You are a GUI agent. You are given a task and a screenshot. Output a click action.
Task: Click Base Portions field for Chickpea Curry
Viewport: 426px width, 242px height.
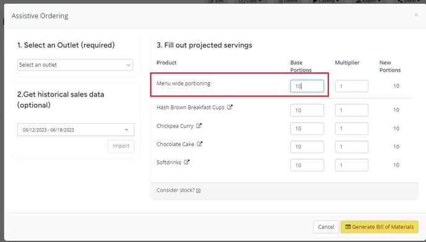[307, 129]
